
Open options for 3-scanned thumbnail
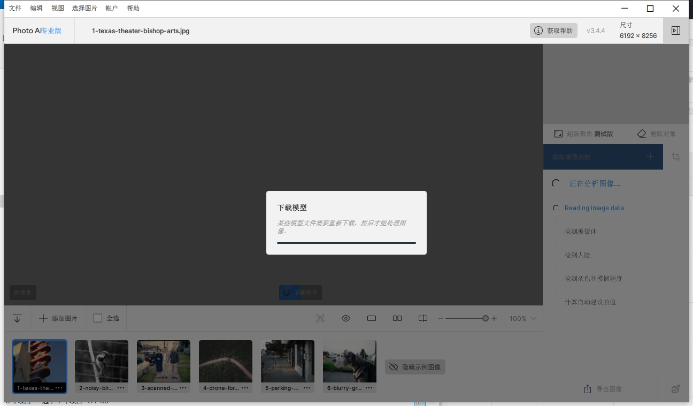point(183,388)
